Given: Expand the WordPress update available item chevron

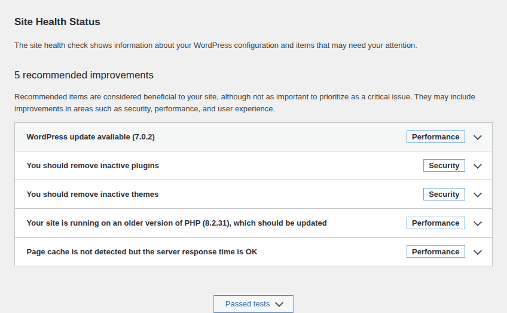Looking at the screenshot, I should click(478, 137).
